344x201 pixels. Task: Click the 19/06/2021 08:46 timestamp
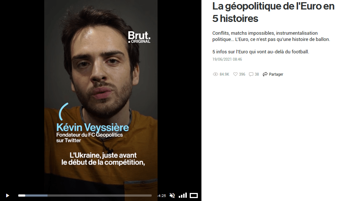227,59
